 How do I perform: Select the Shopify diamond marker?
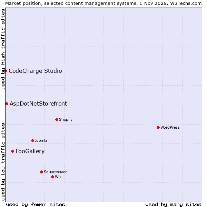pos(57,120)
